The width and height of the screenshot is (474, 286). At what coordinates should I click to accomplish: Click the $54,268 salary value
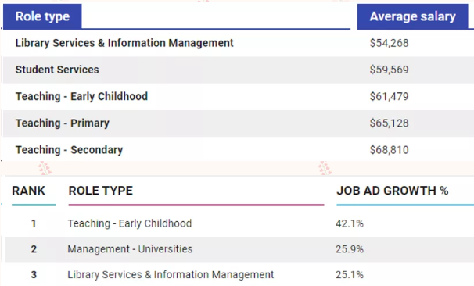point(389,43)
